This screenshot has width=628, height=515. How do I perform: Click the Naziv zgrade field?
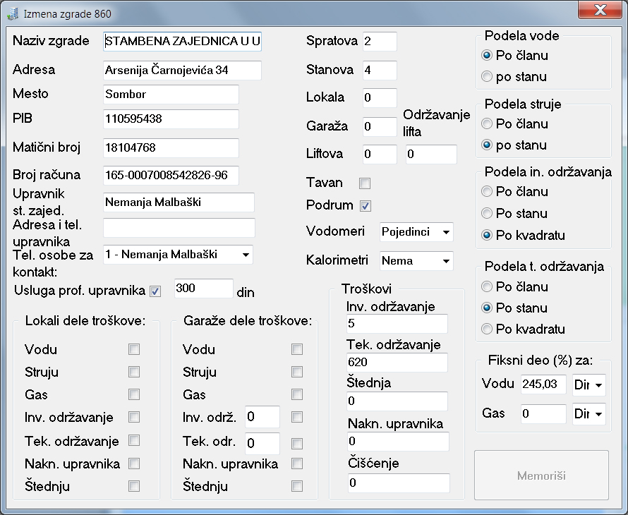(182, 41)
